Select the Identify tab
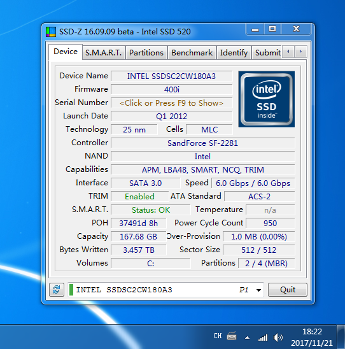 coord(234,53)
